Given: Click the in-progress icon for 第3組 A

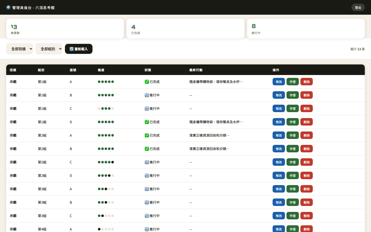Looking at the screenshot, I should [x=147, y=189].
